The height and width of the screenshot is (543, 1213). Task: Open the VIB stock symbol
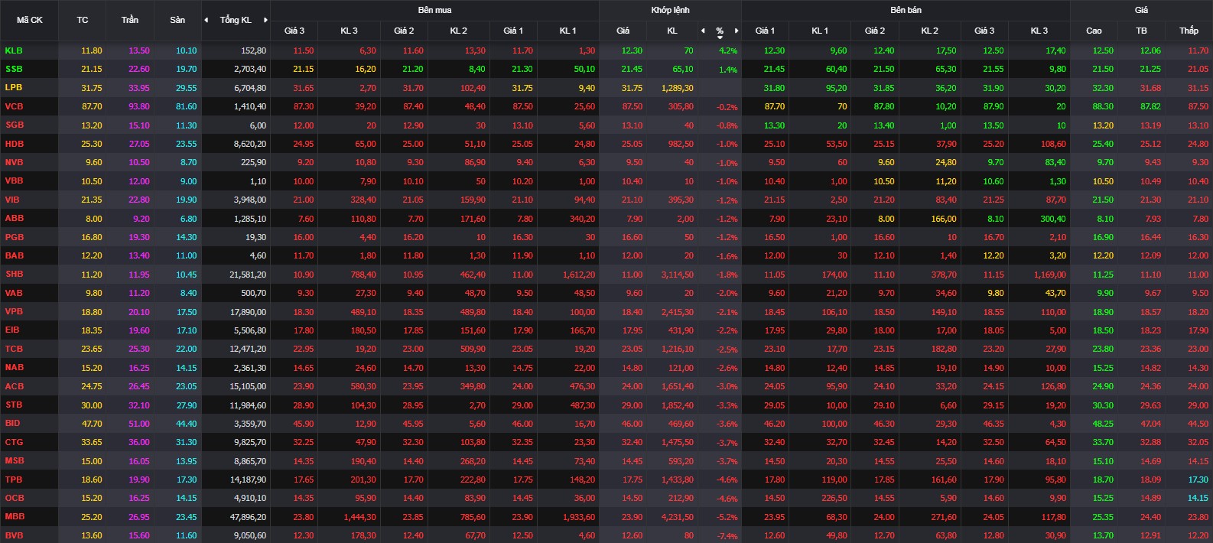click(x=12, y=200)
